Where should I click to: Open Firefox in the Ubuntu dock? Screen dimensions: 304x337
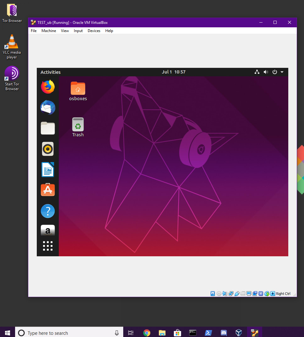click(x=48, y=87)
